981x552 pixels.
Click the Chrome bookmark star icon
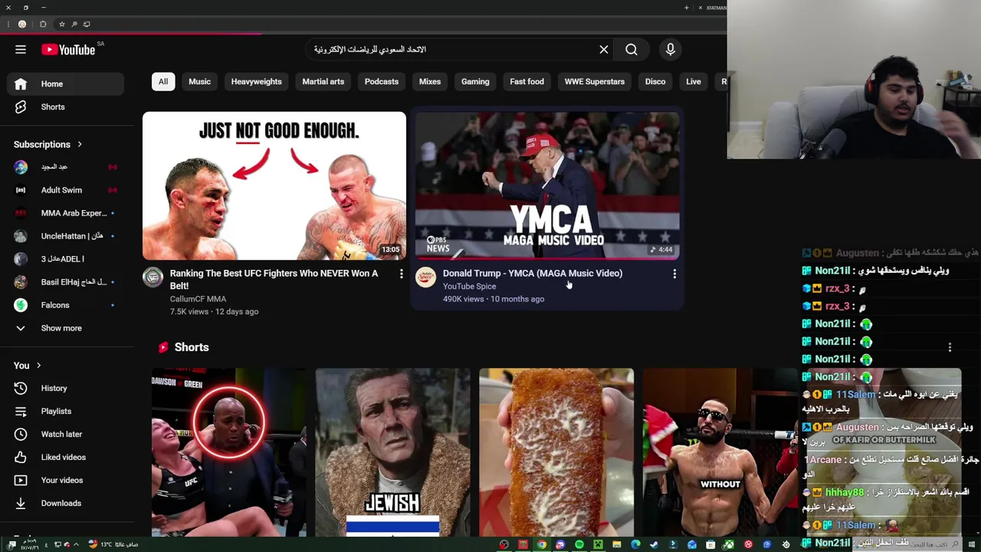[x=62, y=24]
